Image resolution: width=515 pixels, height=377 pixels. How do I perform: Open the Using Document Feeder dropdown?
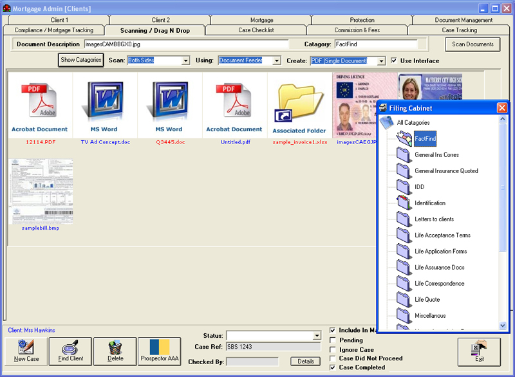[x=277, y=60]
